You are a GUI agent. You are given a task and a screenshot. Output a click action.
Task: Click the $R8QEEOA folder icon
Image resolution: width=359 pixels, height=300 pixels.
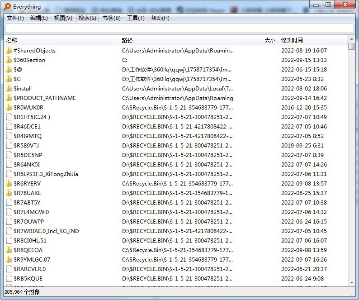(9, 250)
